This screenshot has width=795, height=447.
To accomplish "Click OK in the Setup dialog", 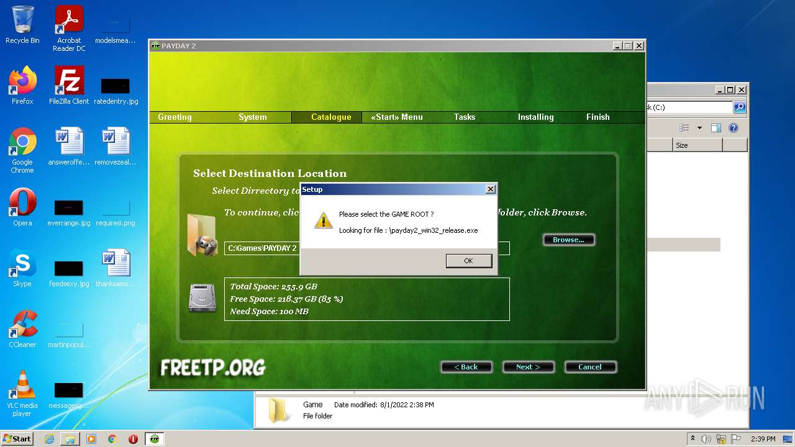I will 468,261.
